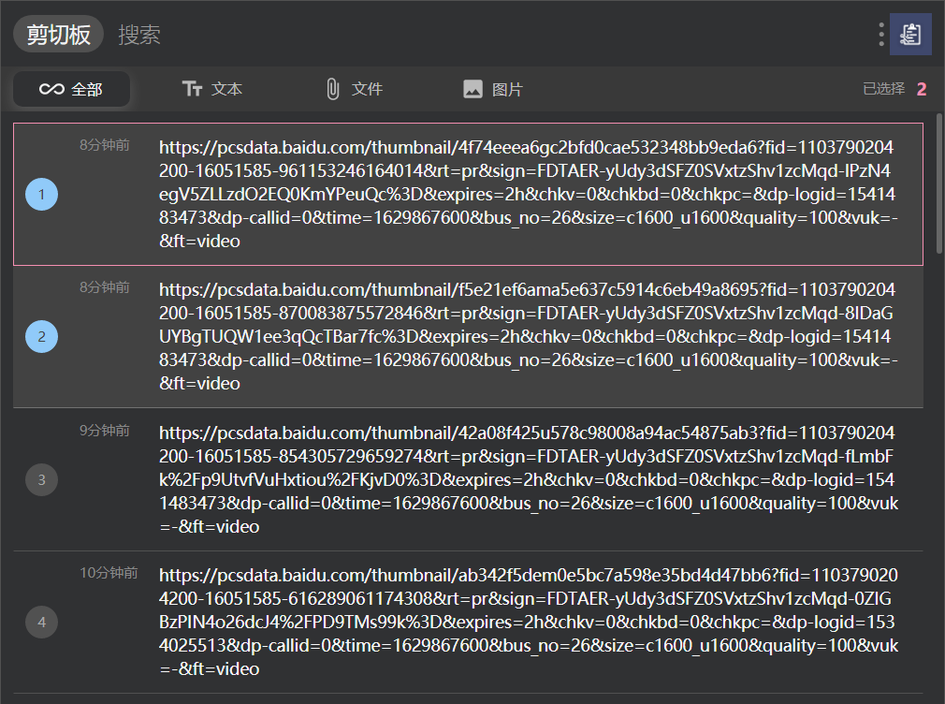Image resolution: width=945 pixels, height=704 pixels.
Task: Click the 9分钟前 timestamp
Action: click(x=105, y=430)
